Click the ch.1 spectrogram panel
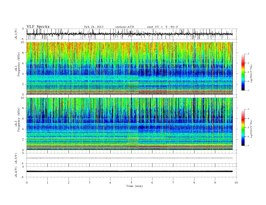Screen dimensions: 266x205 [132, 68]
